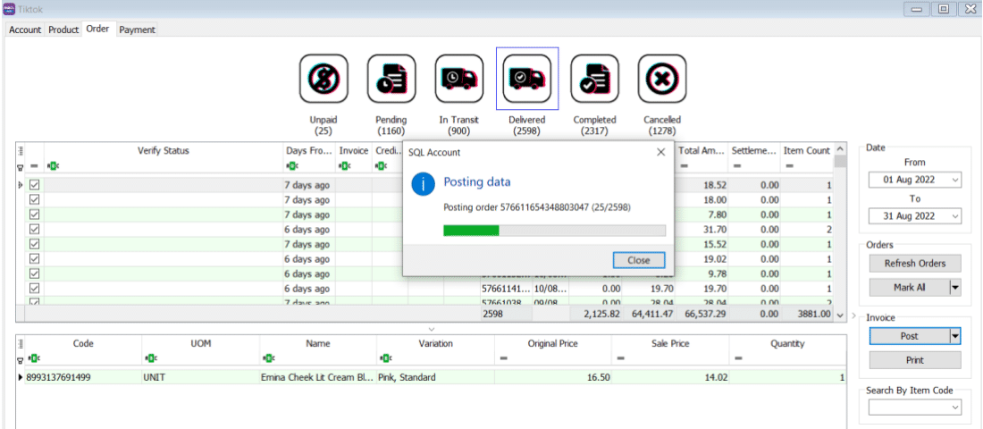983x429 pixels.
Task: Switch to the Payment tab
Action: click(138, 29)
